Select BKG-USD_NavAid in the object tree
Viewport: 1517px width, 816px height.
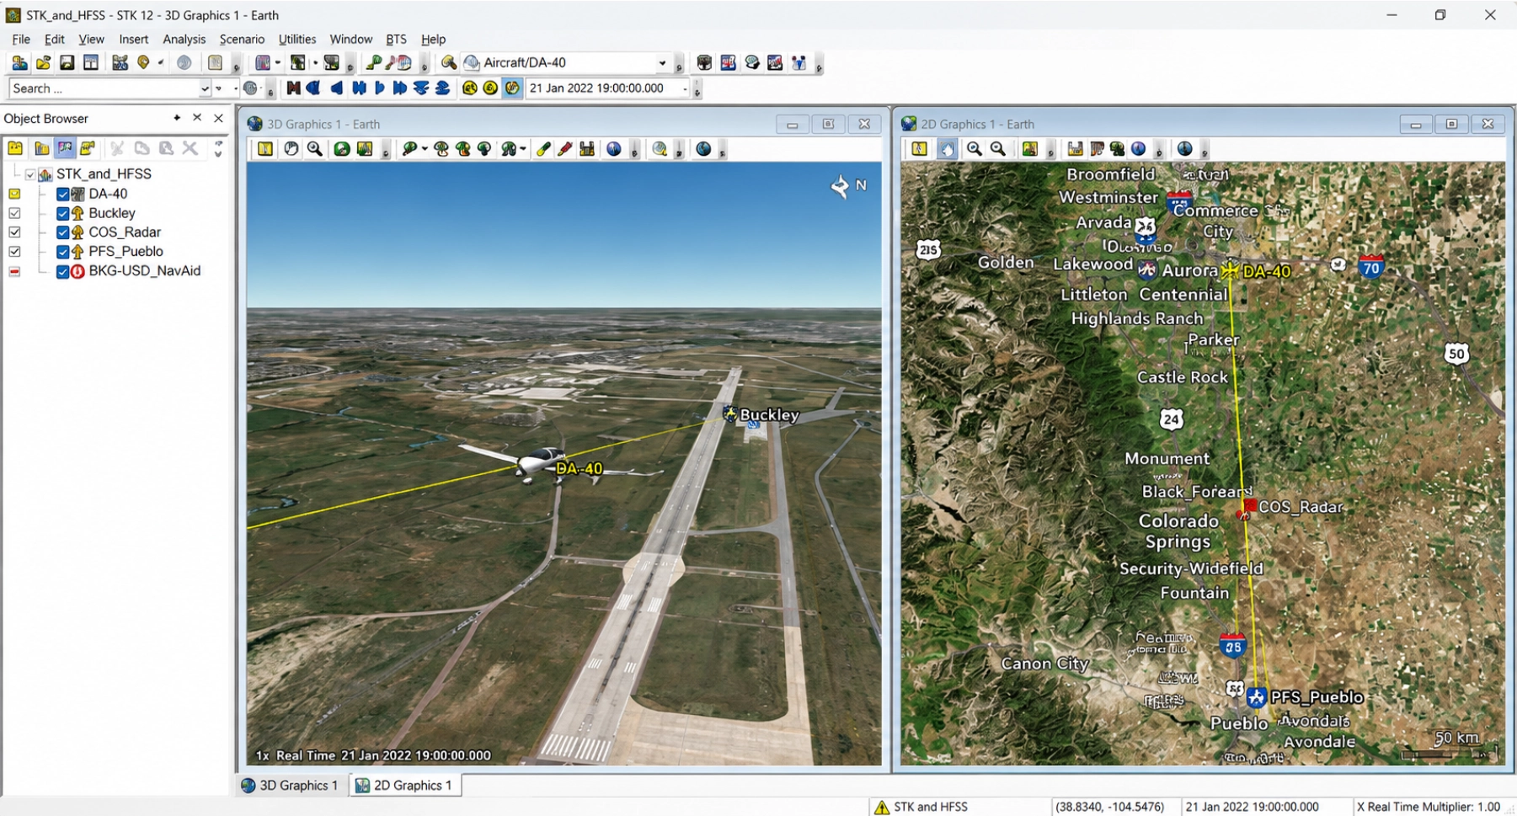145,271
